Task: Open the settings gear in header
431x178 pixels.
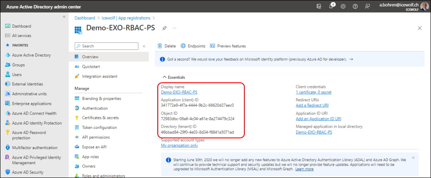Action: [x=343, y=6]
